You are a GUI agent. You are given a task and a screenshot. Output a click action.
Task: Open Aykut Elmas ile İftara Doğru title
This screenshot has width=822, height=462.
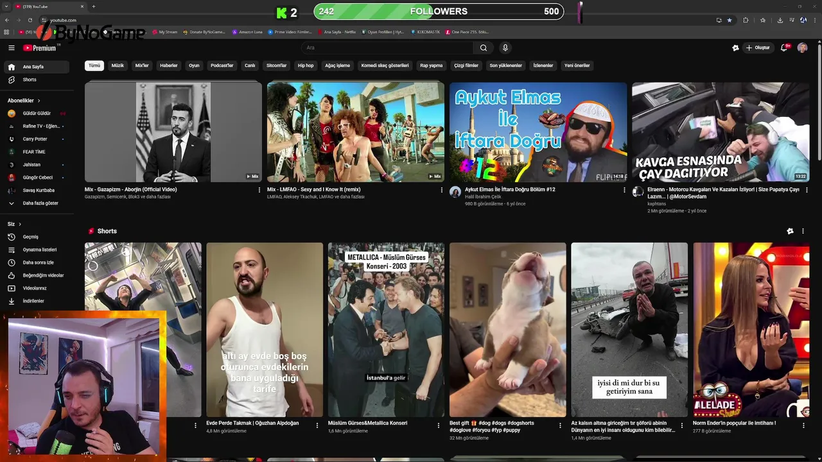[x=510, y=189]
